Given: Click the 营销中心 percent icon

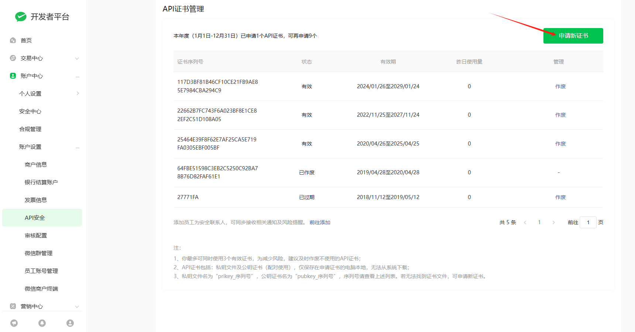Looking at the screenshot, I should (13, 306).
